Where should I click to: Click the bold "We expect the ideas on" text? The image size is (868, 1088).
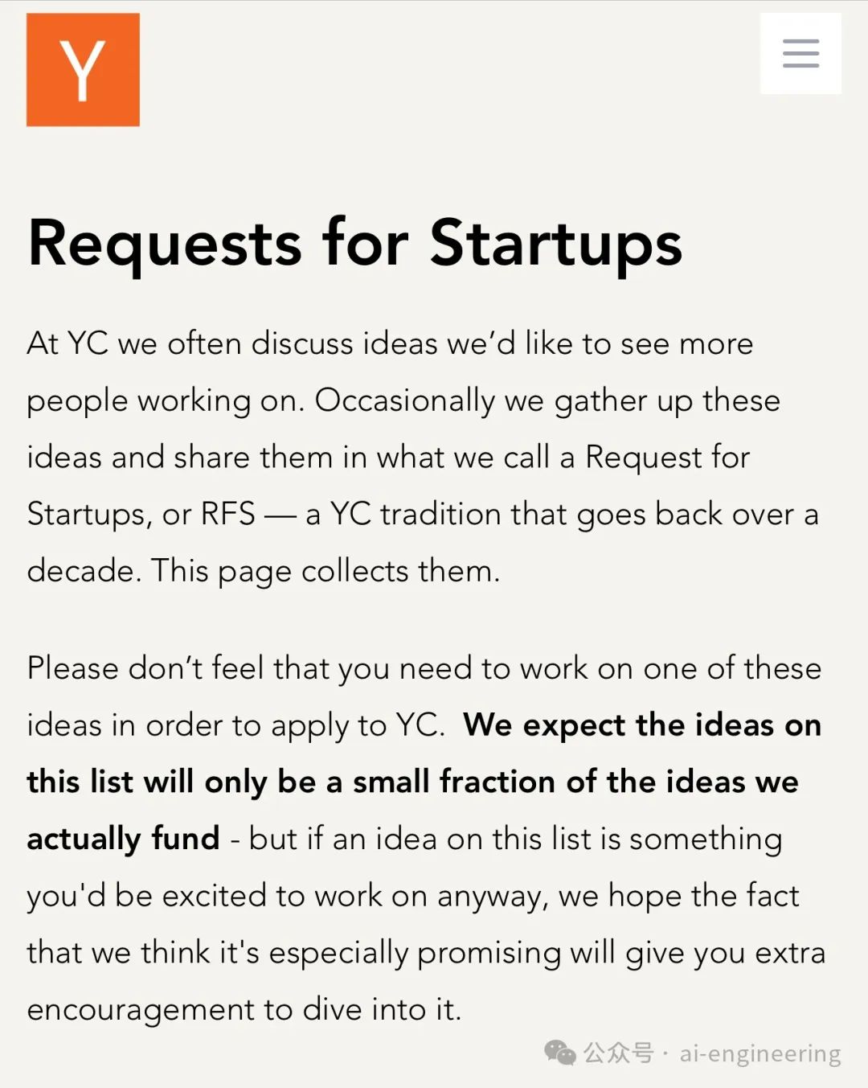[x=642, y=725]
